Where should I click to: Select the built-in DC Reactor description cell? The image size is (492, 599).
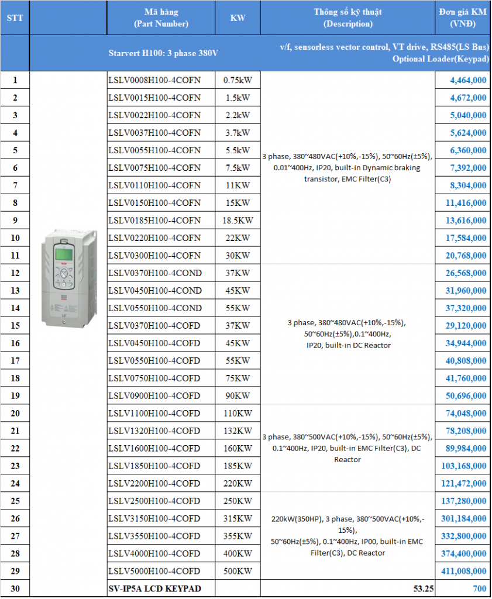point(348,333)
